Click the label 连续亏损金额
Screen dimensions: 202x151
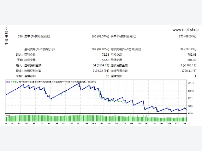coord(119,65)
